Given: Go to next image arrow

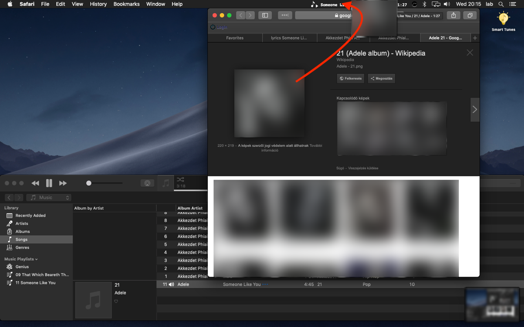Looking at the screenshot, I should coord(475,109).
